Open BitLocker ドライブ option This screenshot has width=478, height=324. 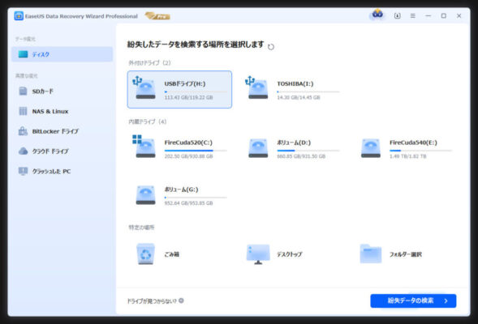[x=62, y=131]
